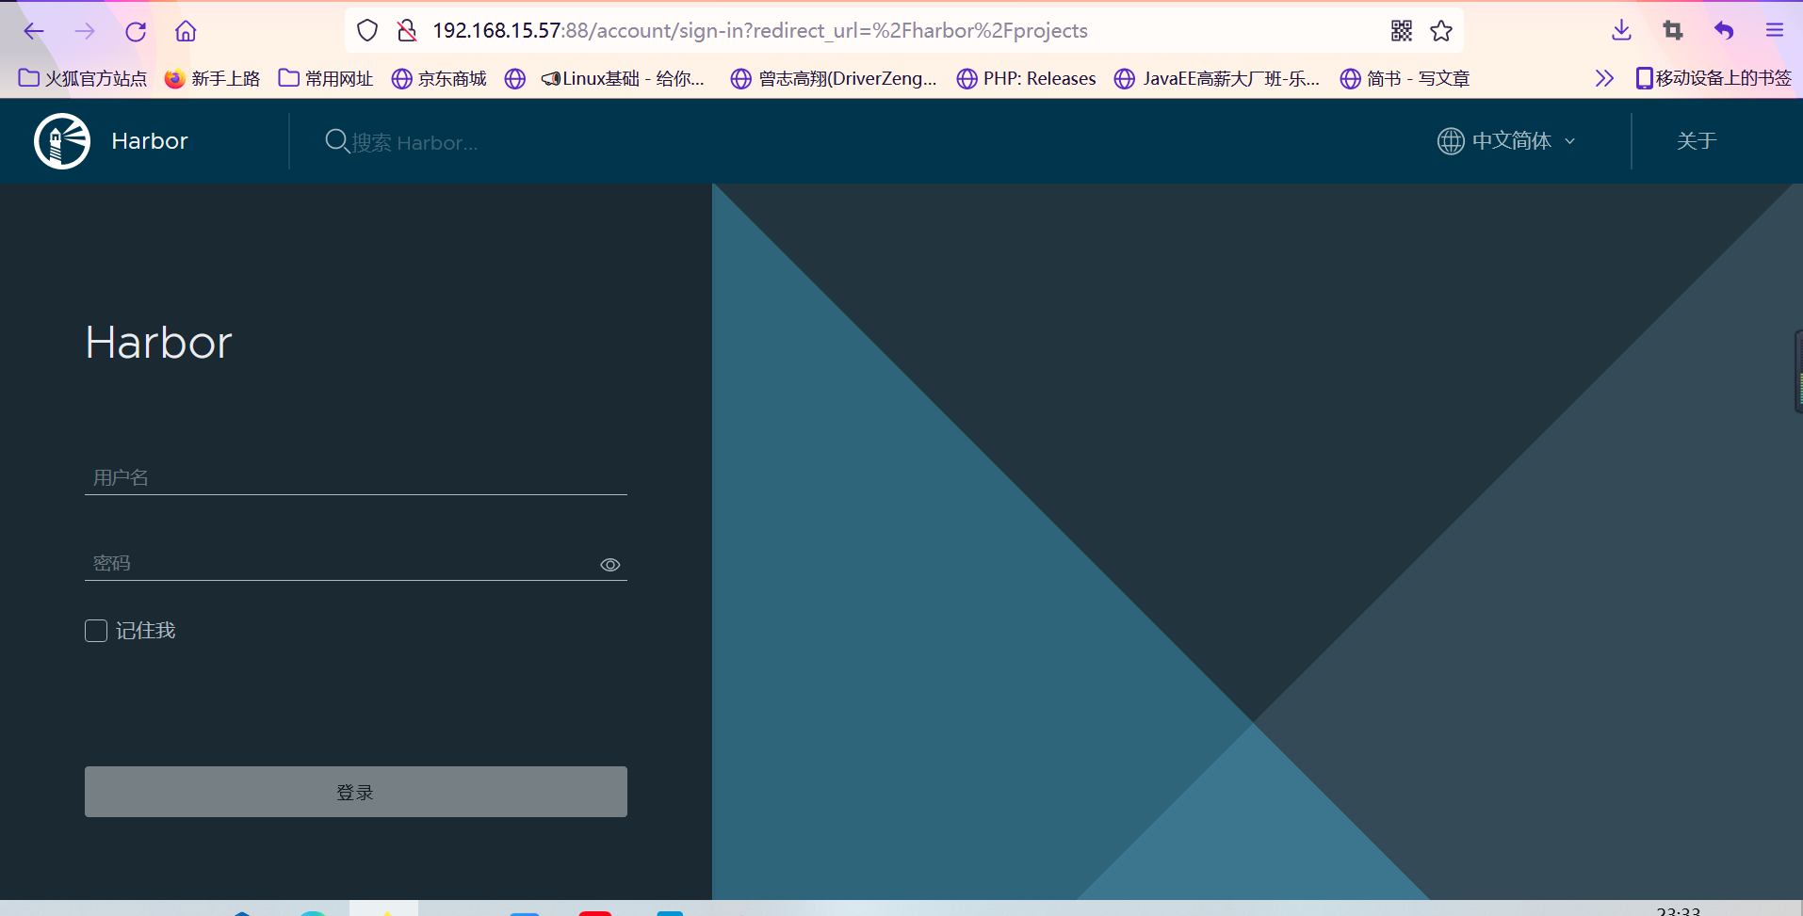
Task: Open Linux基础 bookmark
Action: [623, 78]
